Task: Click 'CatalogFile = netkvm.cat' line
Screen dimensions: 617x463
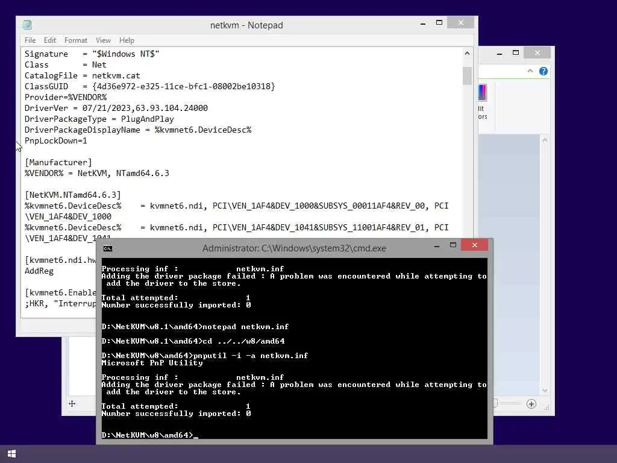Action: click(82, 75)
